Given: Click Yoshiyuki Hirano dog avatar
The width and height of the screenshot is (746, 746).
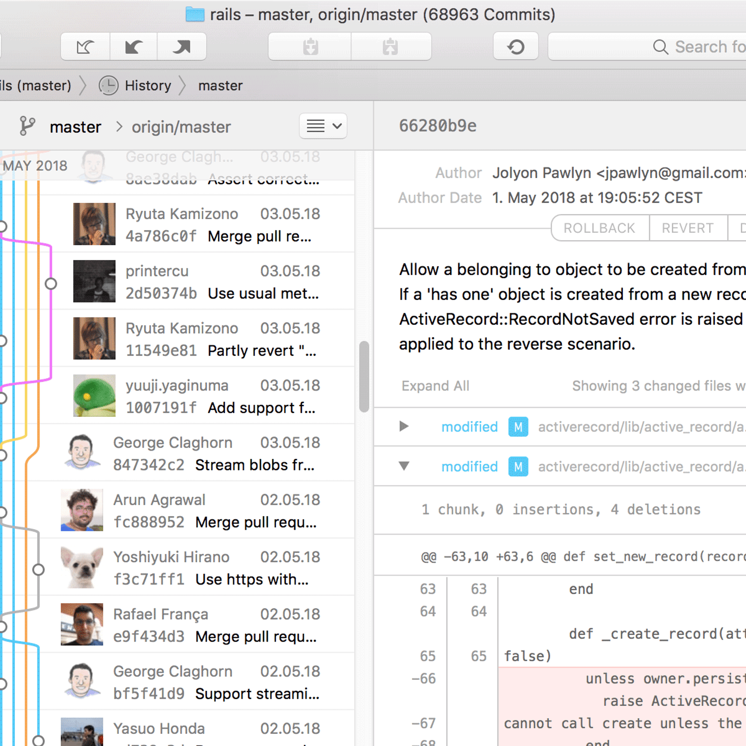Looking at the screenshot, I should pos(82,567).
